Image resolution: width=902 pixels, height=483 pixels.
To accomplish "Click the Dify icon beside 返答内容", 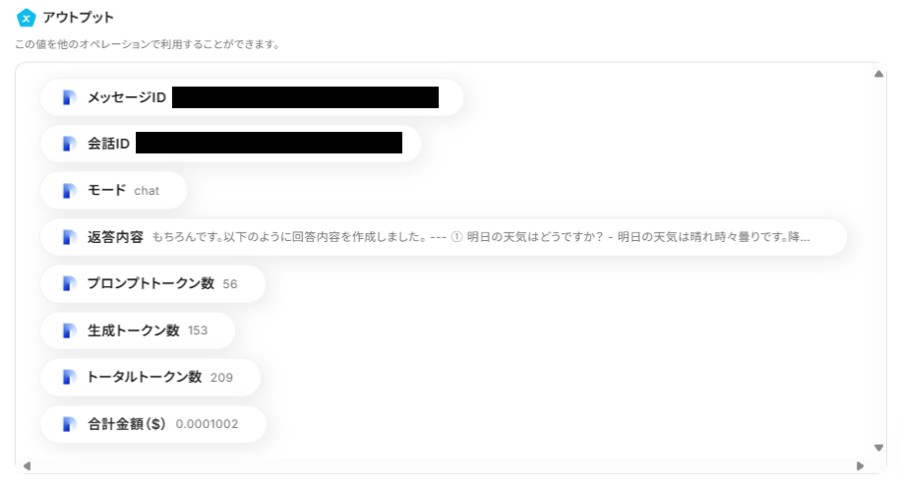I will (x=69, y=237).
